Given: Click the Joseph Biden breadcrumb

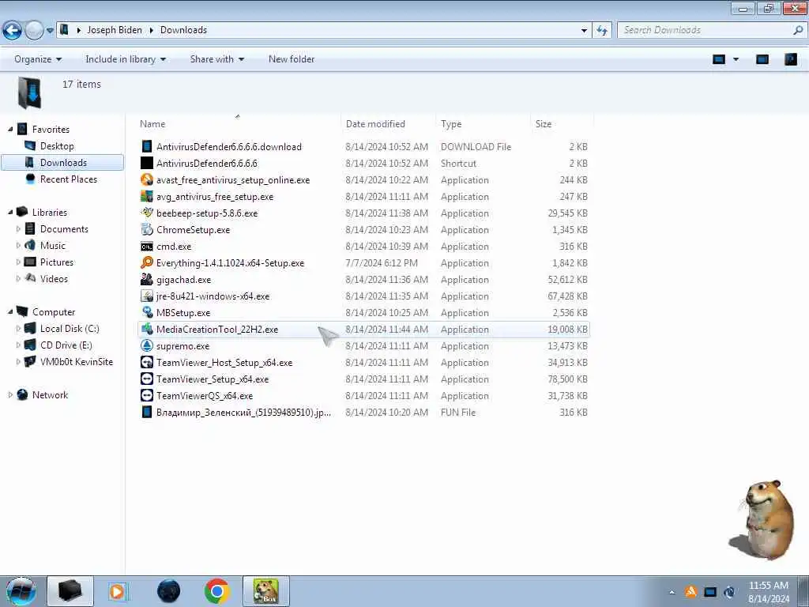Looking at the screenshot, I should coord(115,30).
